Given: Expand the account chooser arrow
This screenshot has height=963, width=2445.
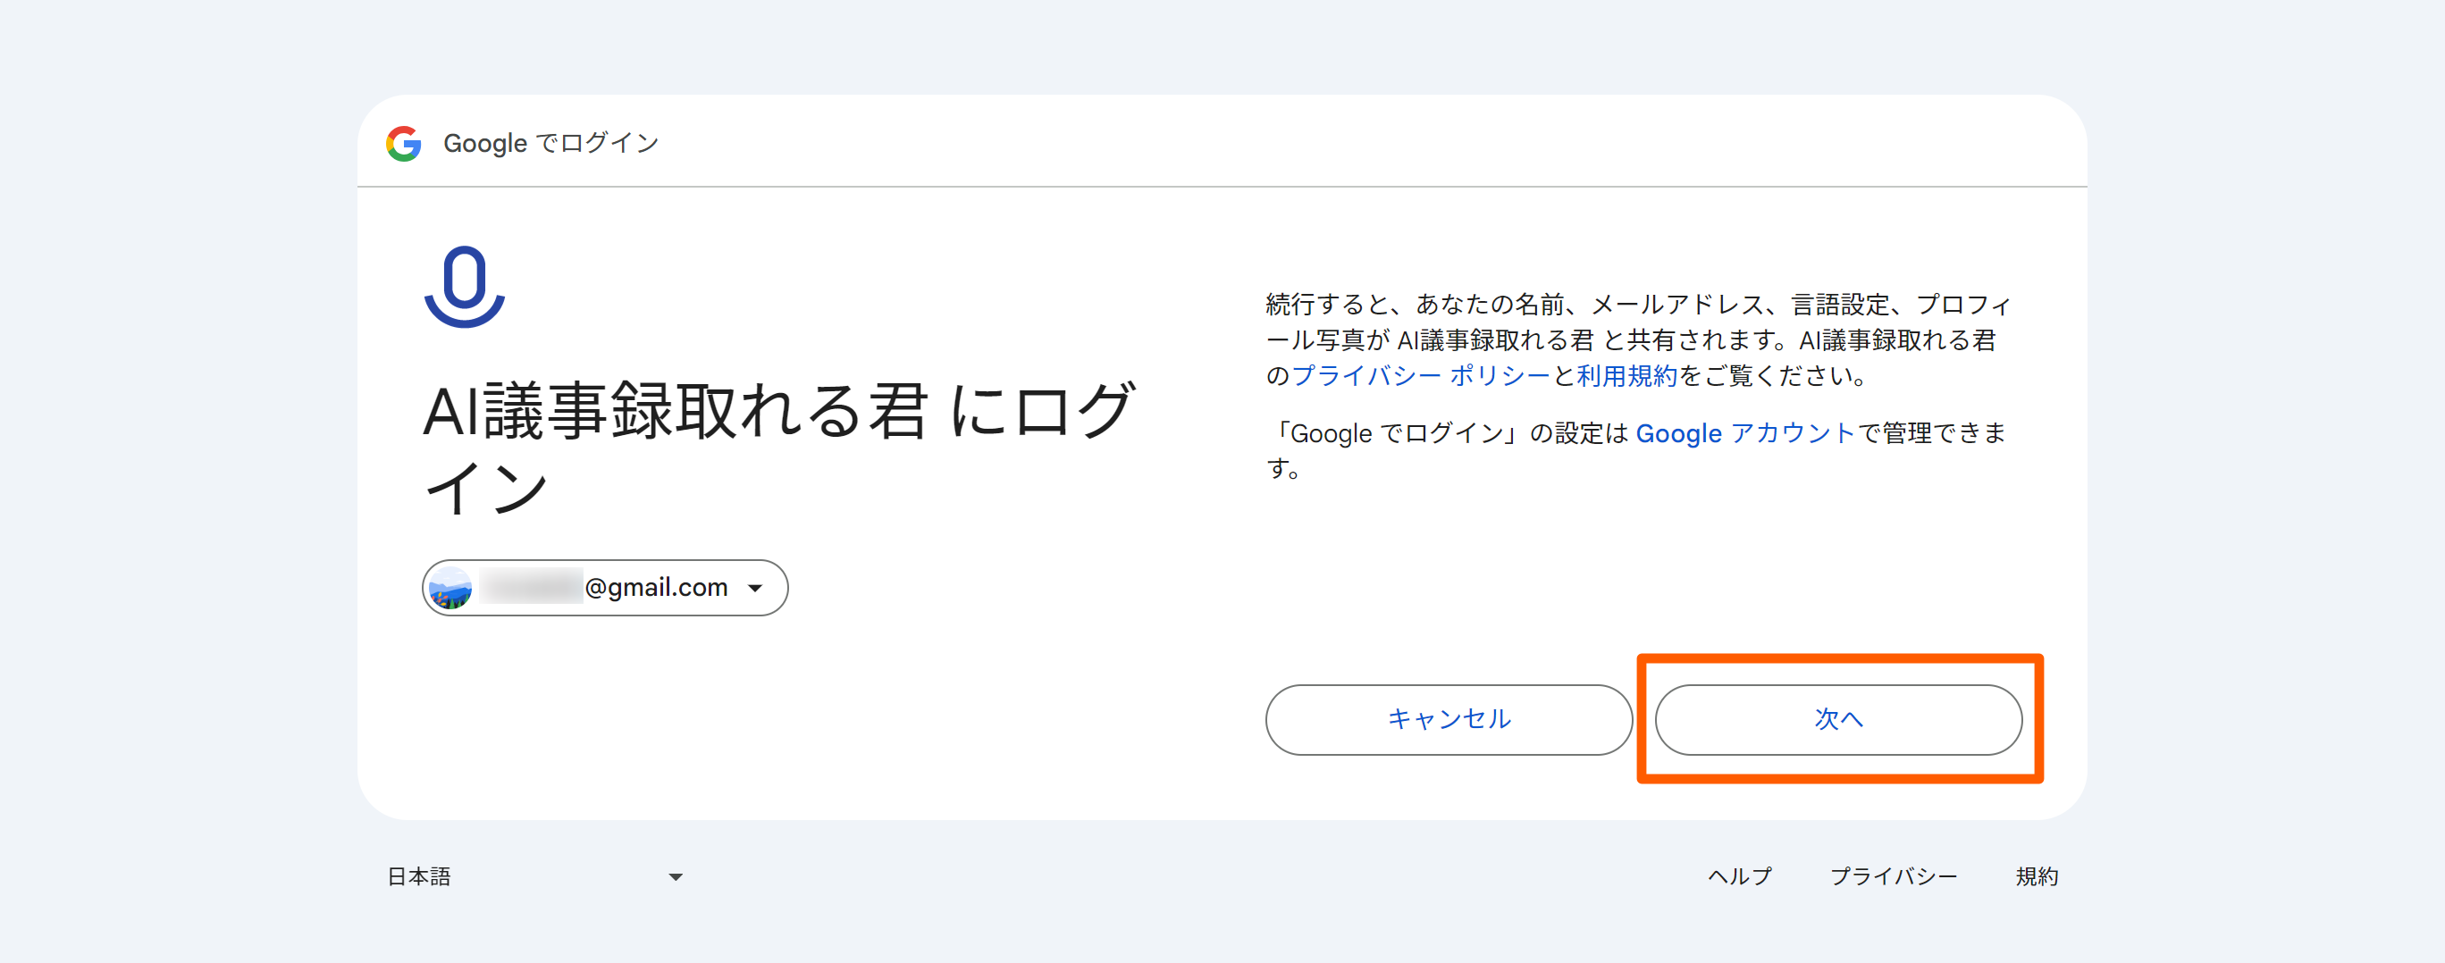Looking at the screenshot, I should click(x=755, y=588).
